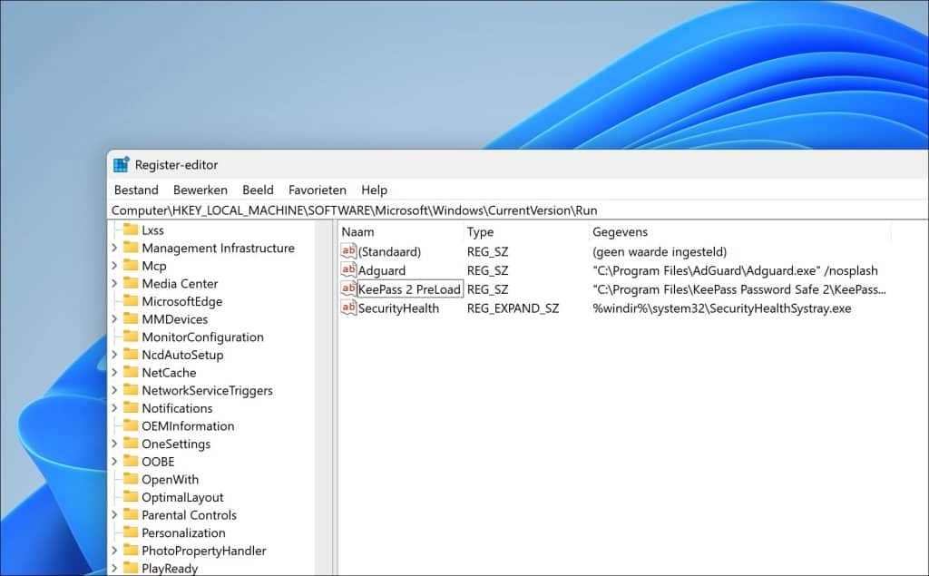Image resolution: width=929 pixels, height=576 pixels.
Task: Expand the Parental Controls tree node
Action: (112, 514)
